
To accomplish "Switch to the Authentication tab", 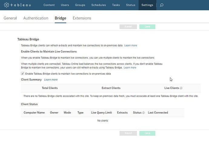I will click(36, 18).
